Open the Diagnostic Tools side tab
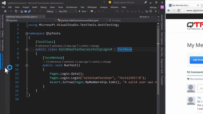 click(162, 66)
